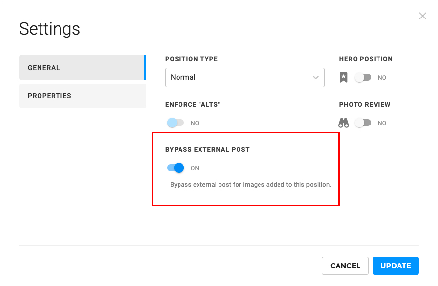Select the General tab

82,68
